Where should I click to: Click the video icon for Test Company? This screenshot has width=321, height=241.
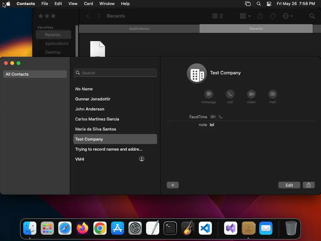click(251, 94)
